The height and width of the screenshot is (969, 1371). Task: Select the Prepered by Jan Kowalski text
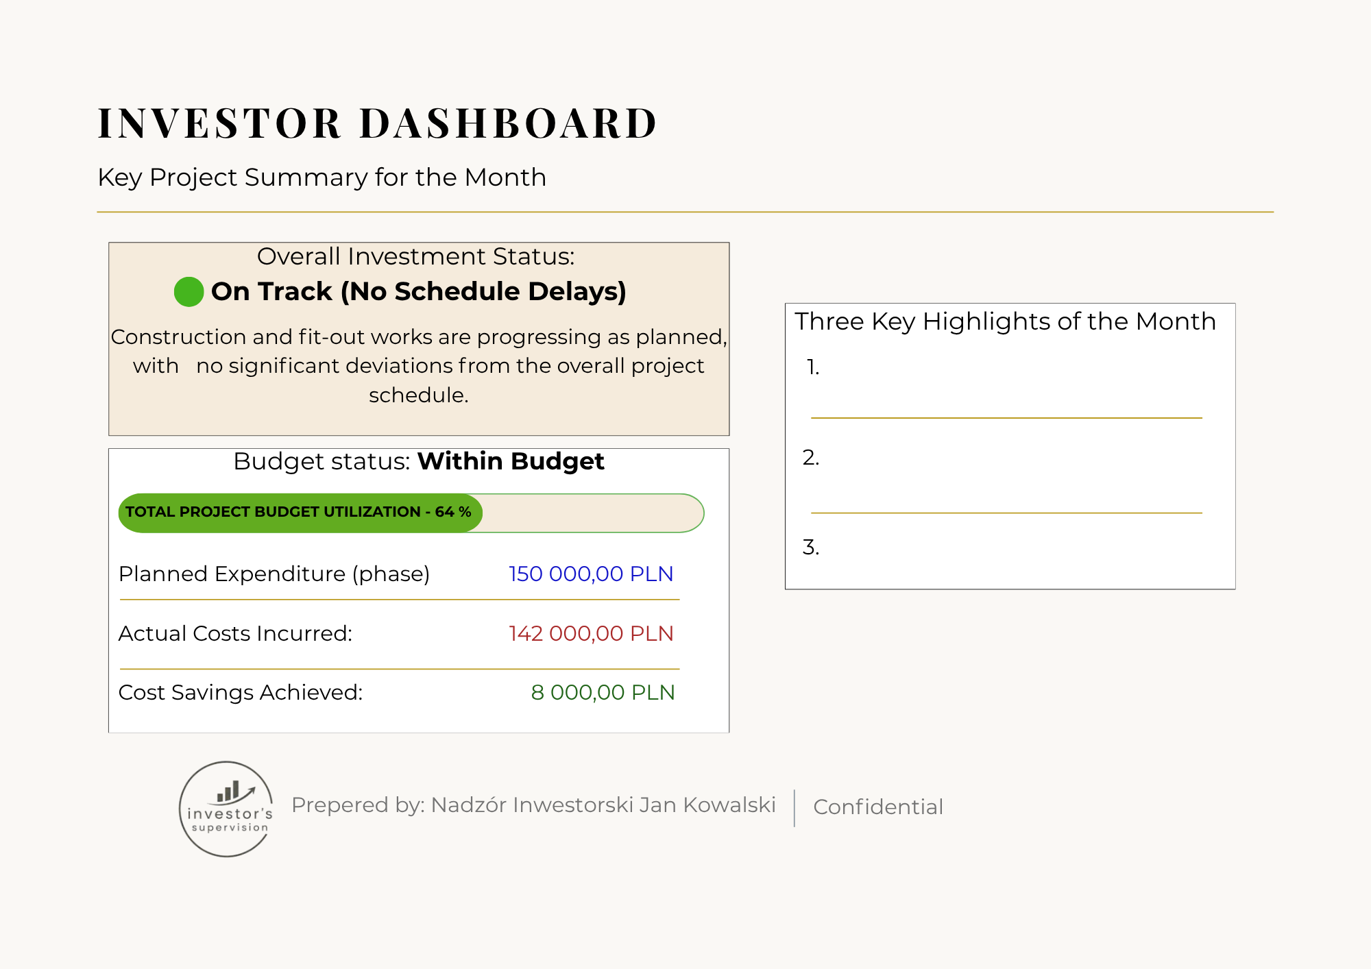533,805
